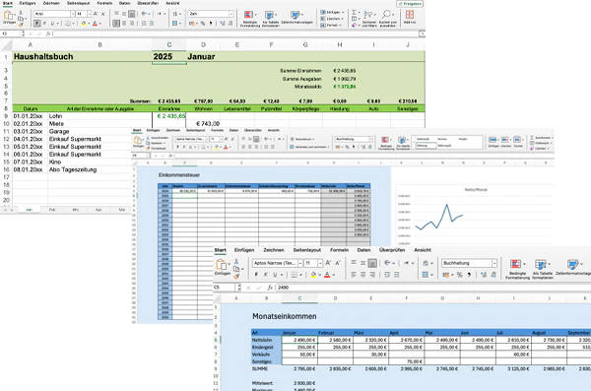Click Verbinden und zentrieren in Einkommensteuer window
Image resolution: width=591 pixels, height=391 pixels.
(310, 147)
